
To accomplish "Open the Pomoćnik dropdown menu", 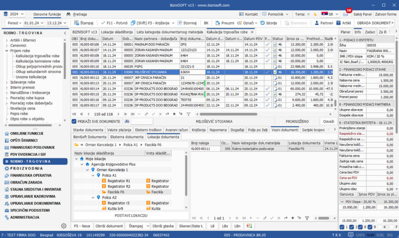I will (x=275, y=14).
